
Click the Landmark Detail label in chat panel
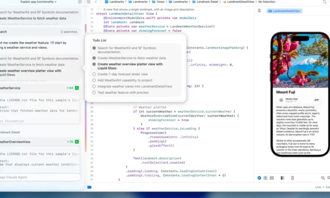click(x=10, y=132)
